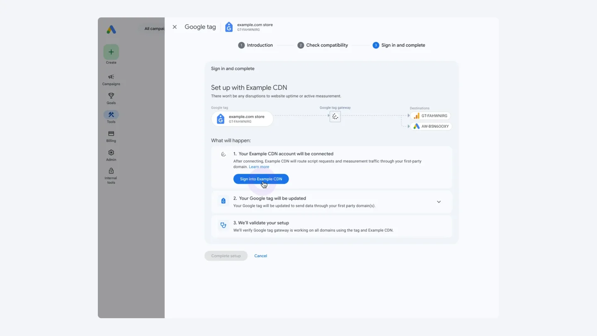This screenshot has height=336, width=597.
Task: Click the GT-FAHWNIRG ID under header store name
Action: pyautogui.click(x=248, y=30)
